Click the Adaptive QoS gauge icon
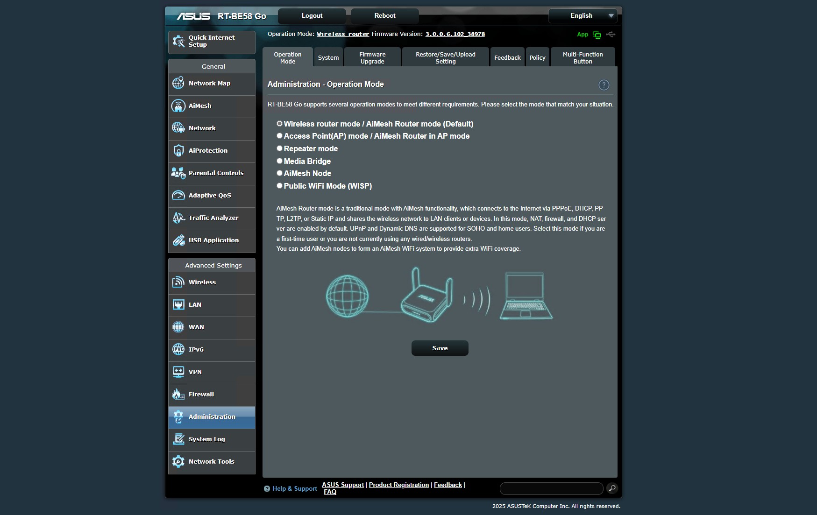This screenshot has height=515, width=817. [x=178, y=195]
